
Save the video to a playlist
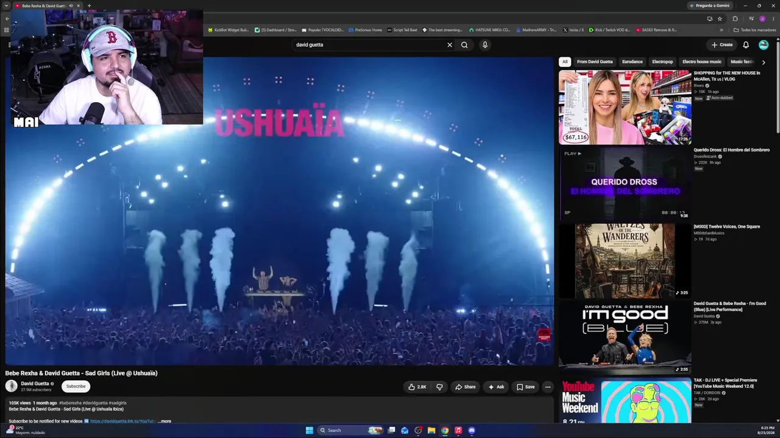tap(526, 387)
